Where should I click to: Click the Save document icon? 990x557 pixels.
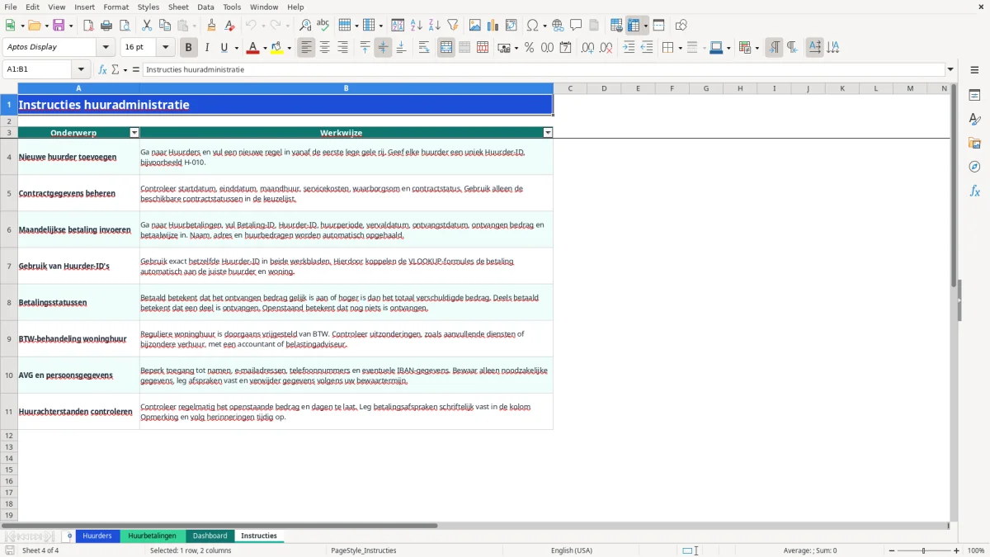click(x=59, y=26)
